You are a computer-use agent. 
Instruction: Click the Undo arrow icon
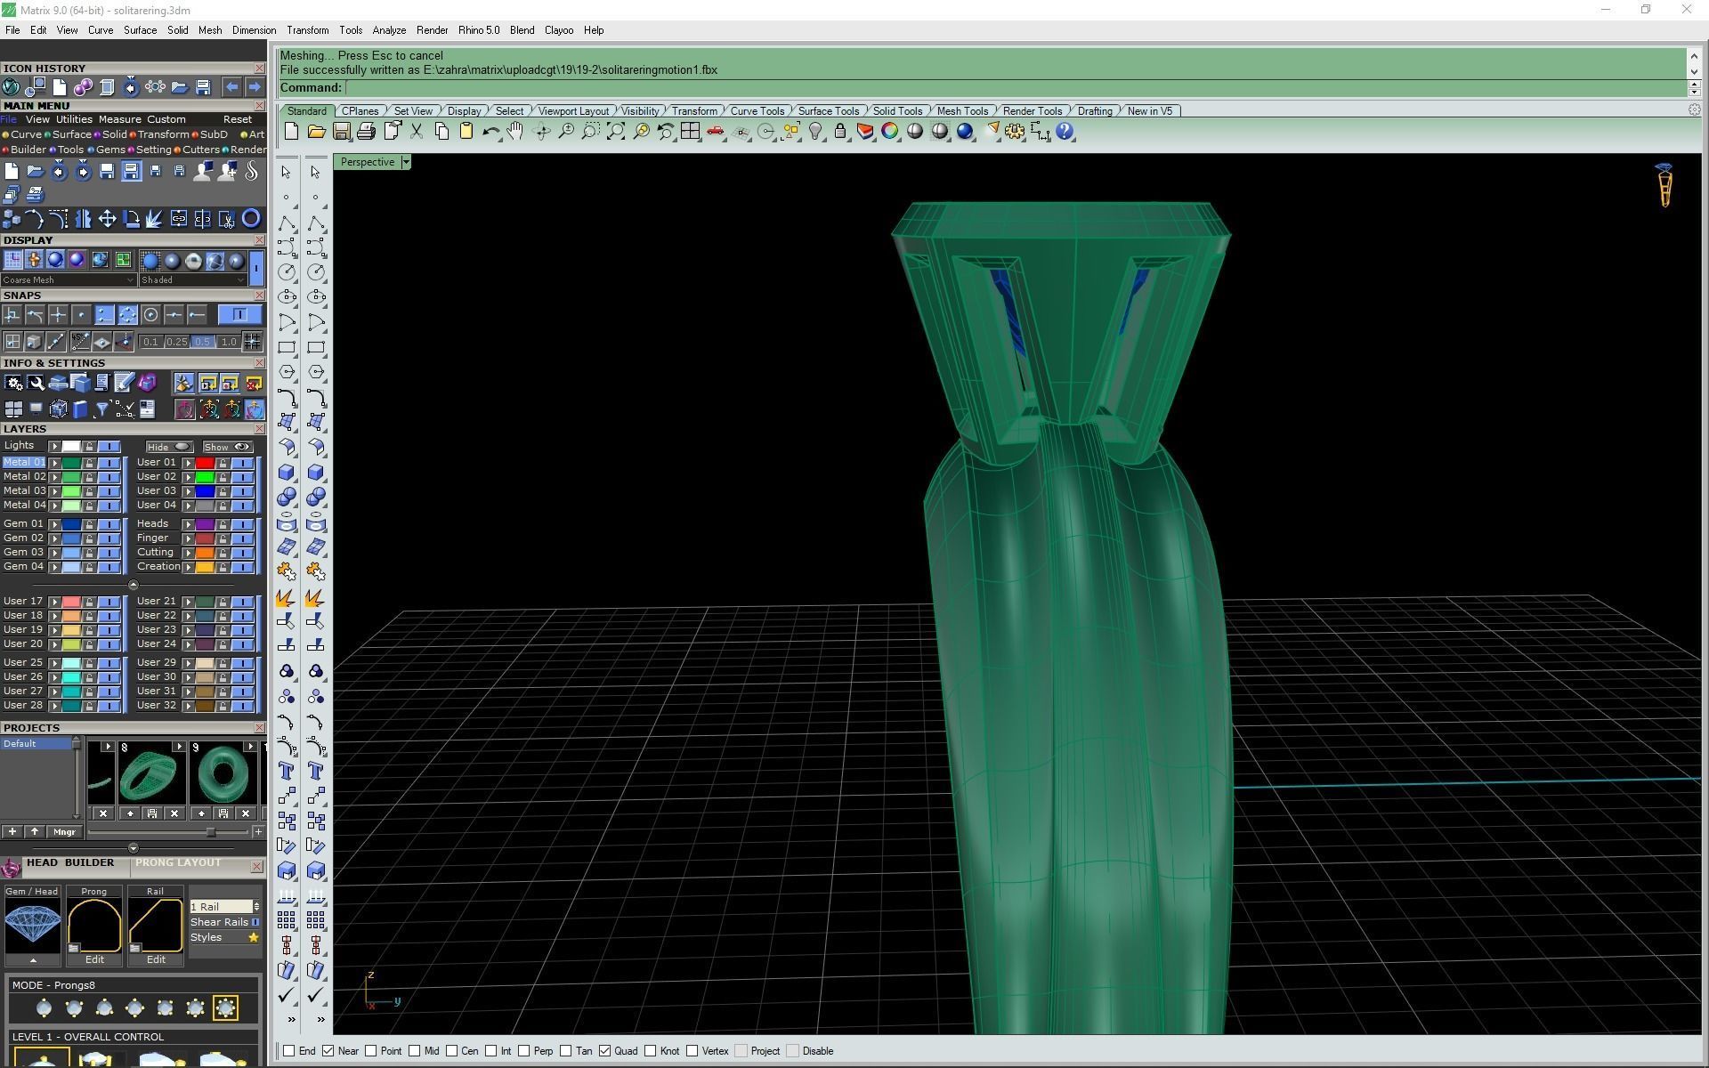click(490, 132)
